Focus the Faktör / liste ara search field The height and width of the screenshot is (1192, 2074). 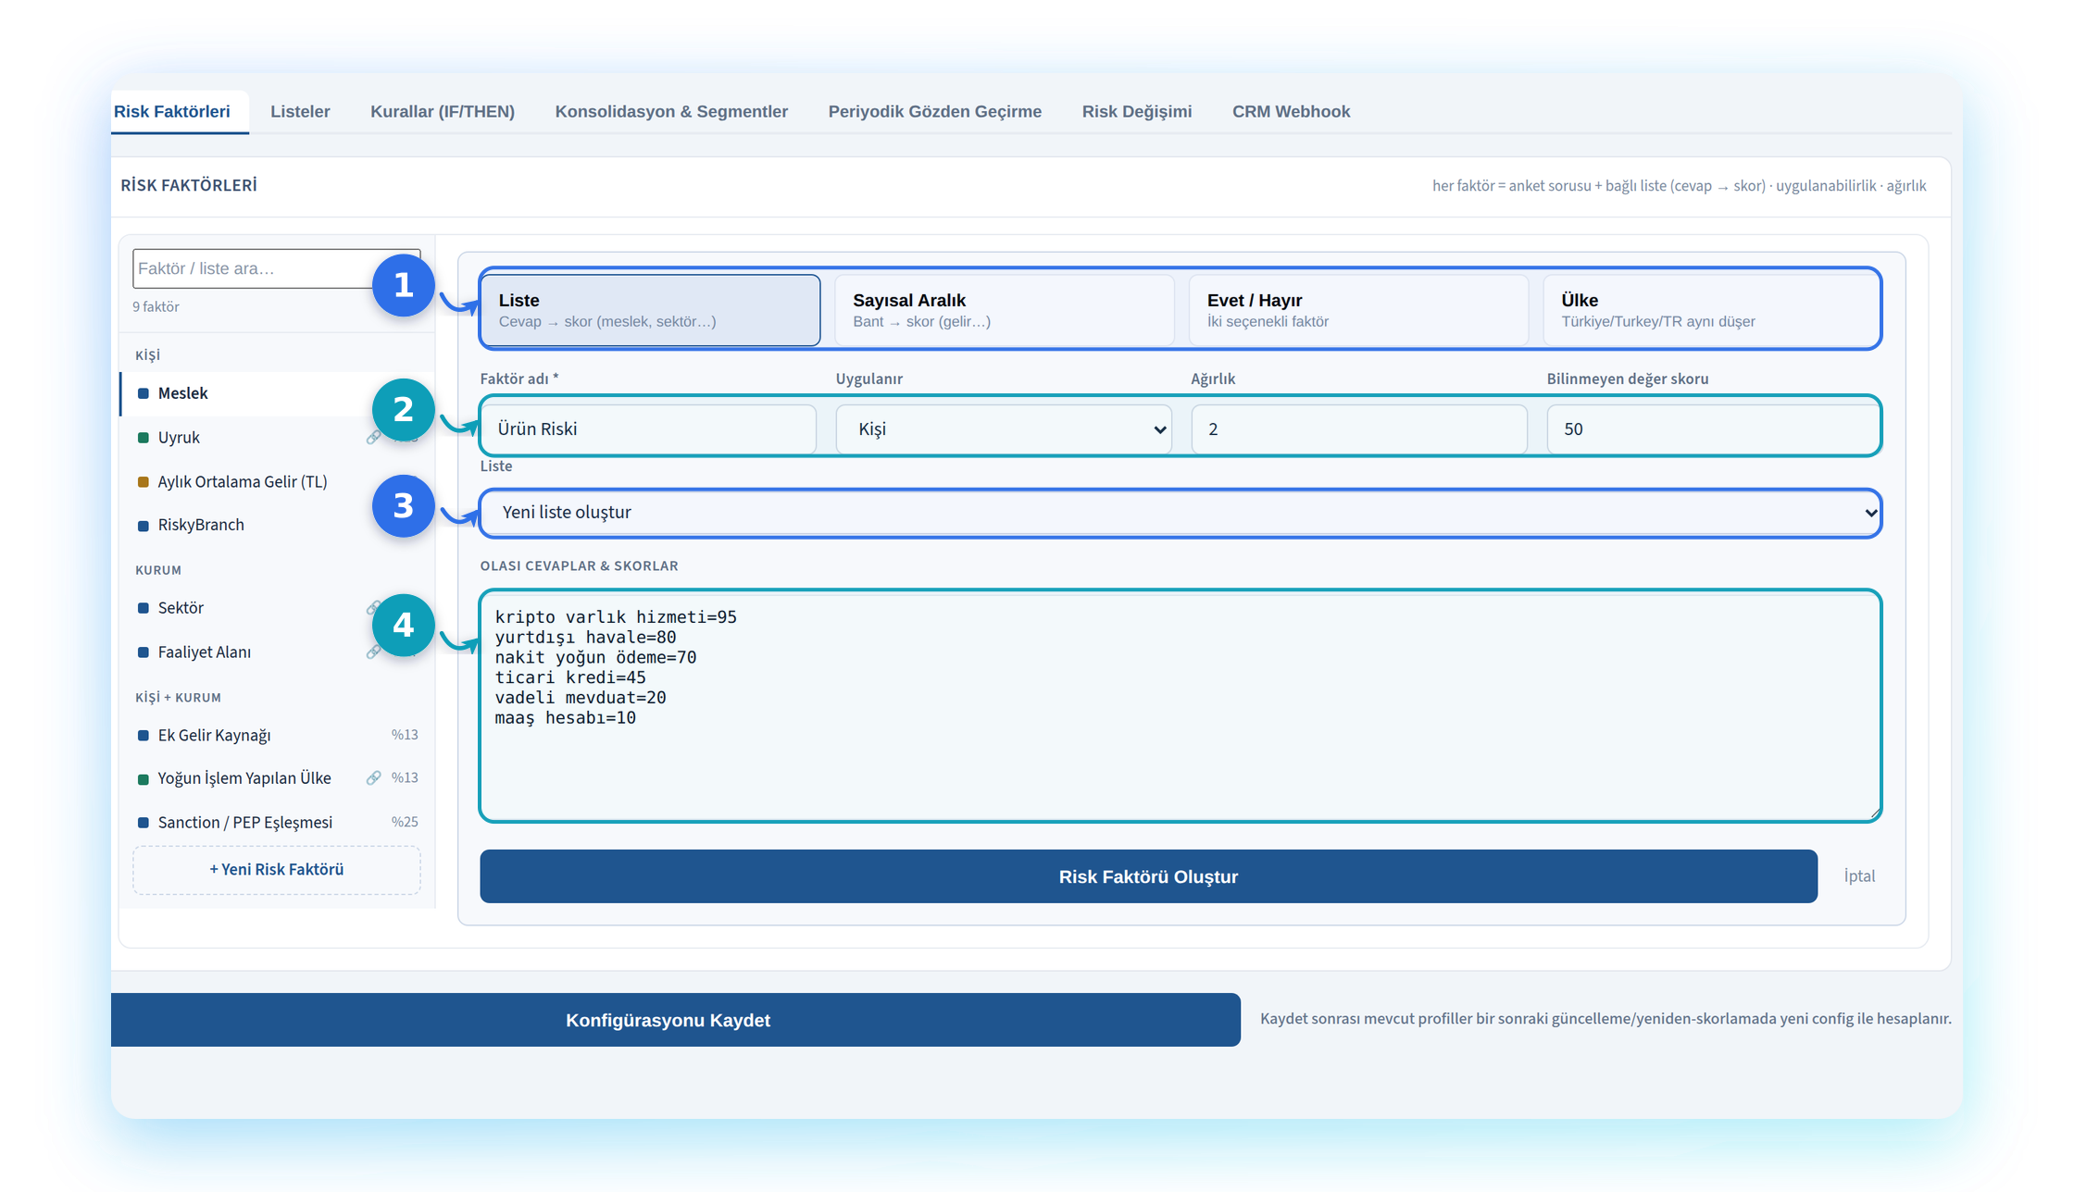click(255, 268)
